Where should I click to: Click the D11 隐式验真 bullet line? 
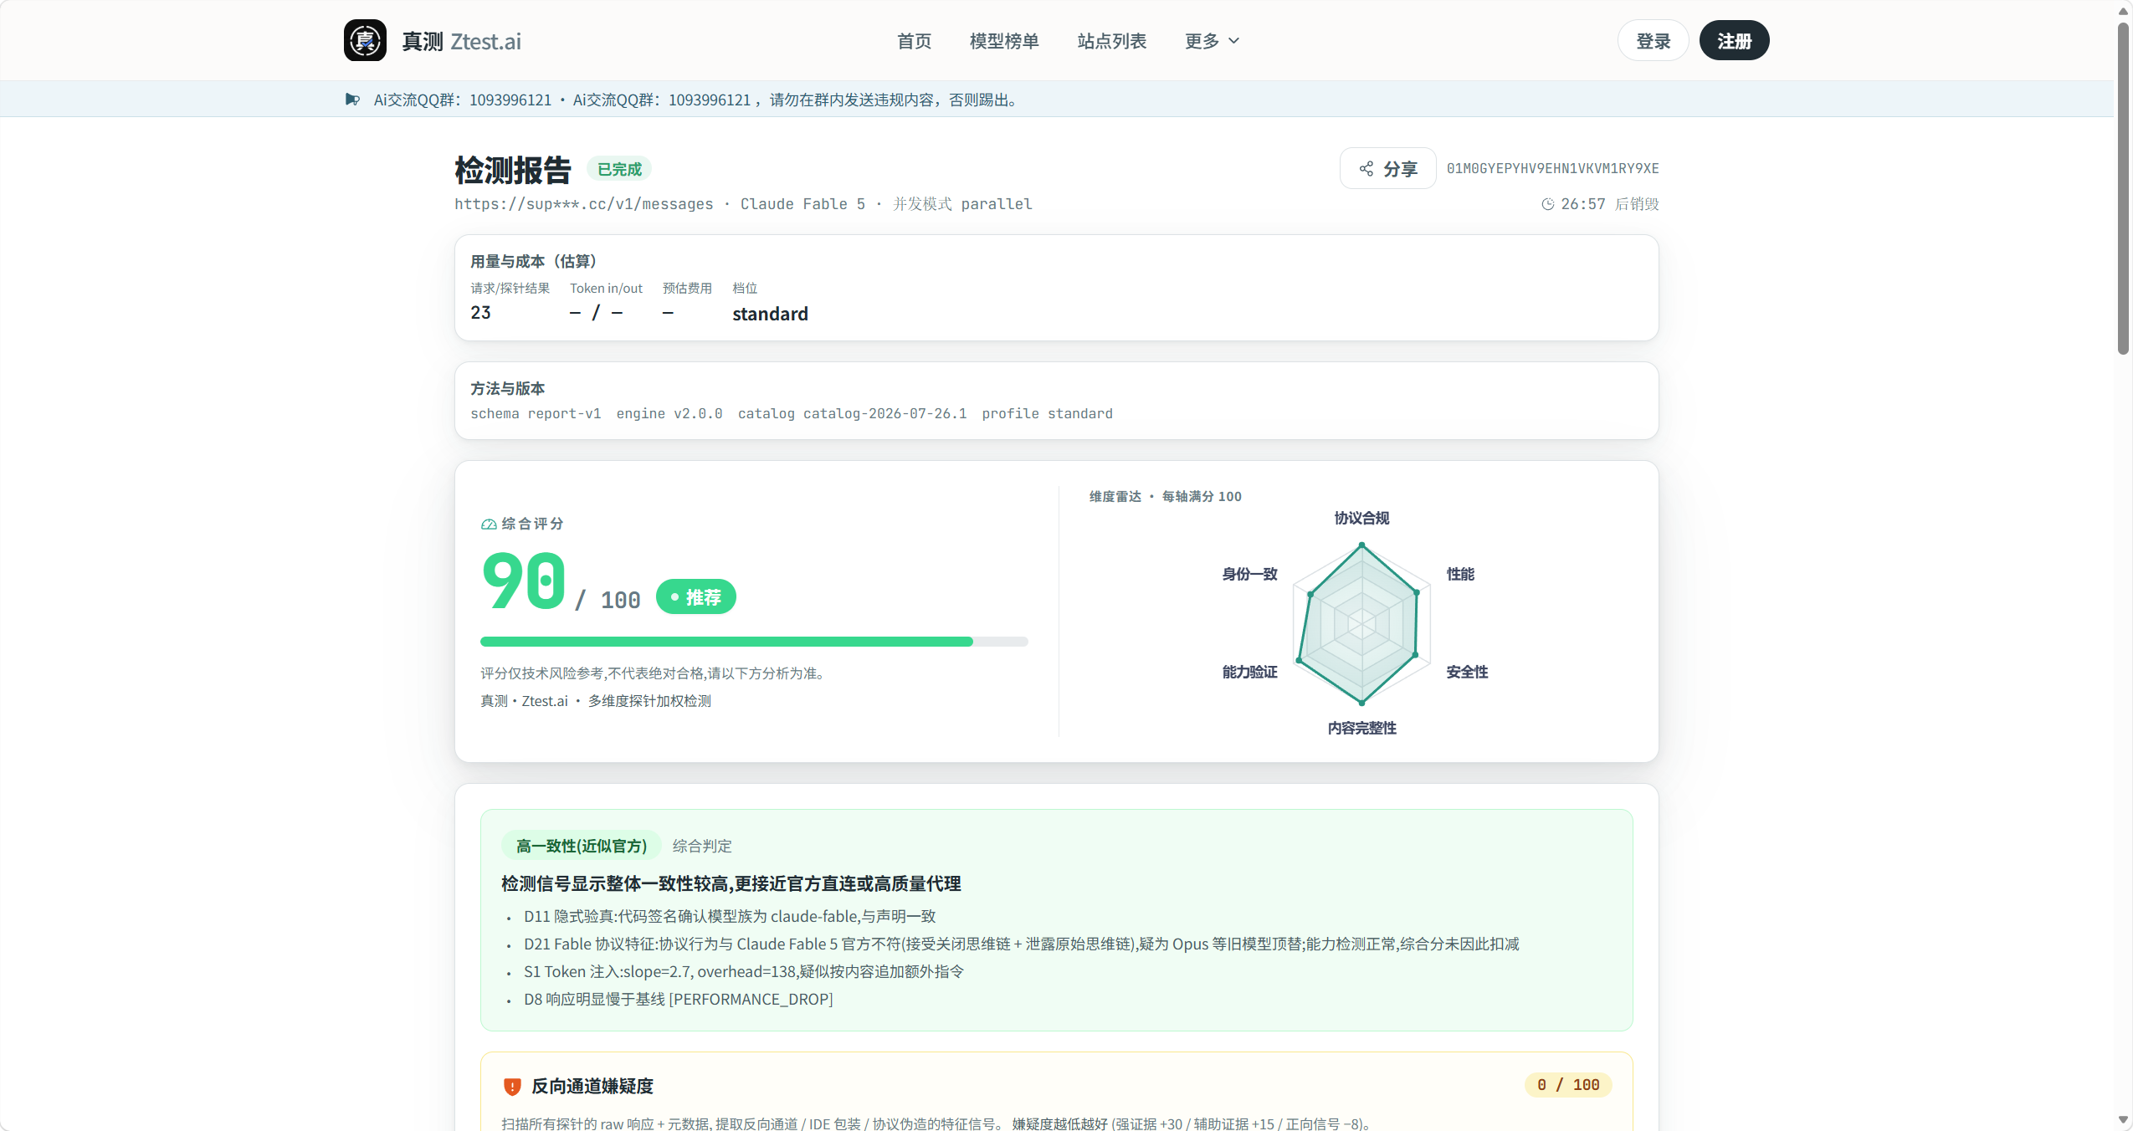click(x=730, y=917)
